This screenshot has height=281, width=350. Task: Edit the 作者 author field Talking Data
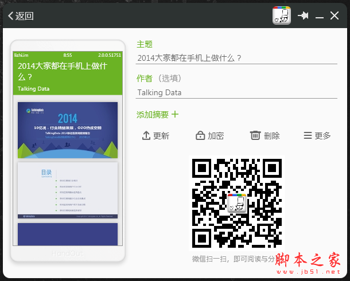[236, 92]
